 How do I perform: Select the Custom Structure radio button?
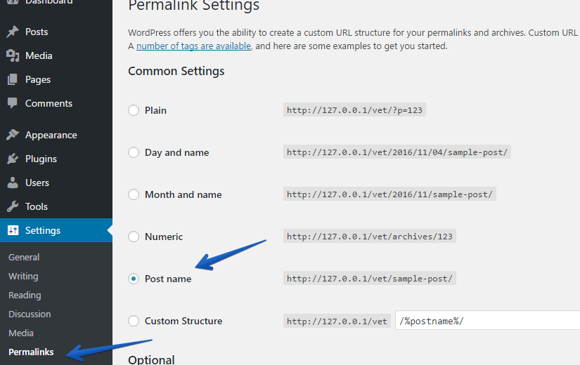coord(134,321)
